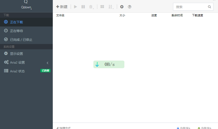Sort by 文件名 column header
The image size is (218, 129).
[x=60, y=15]
